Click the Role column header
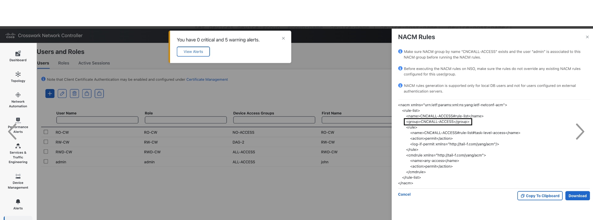This screenshot has width=593, height=220. coord(149,113)
